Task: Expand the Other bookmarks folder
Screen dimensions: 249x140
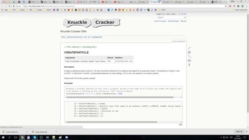Action: click(x=240, y=10)
